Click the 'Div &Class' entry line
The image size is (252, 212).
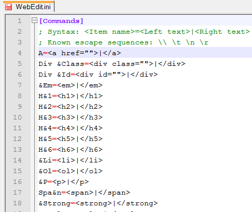[x=112, y=64]
